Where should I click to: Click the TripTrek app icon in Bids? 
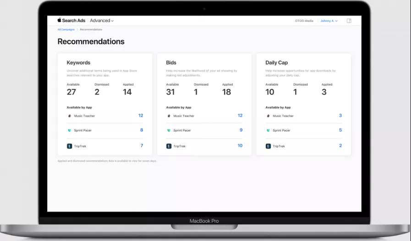pos(169,146)
